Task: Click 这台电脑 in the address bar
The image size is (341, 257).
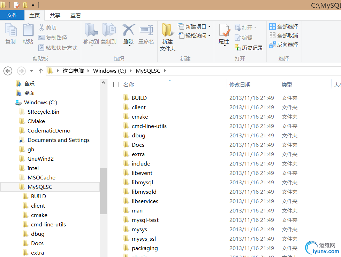Action: pos(73,71)
